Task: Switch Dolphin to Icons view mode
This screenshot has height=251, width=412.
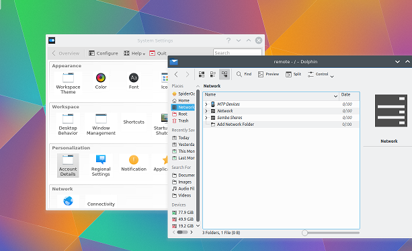Action: coord(202,75)
